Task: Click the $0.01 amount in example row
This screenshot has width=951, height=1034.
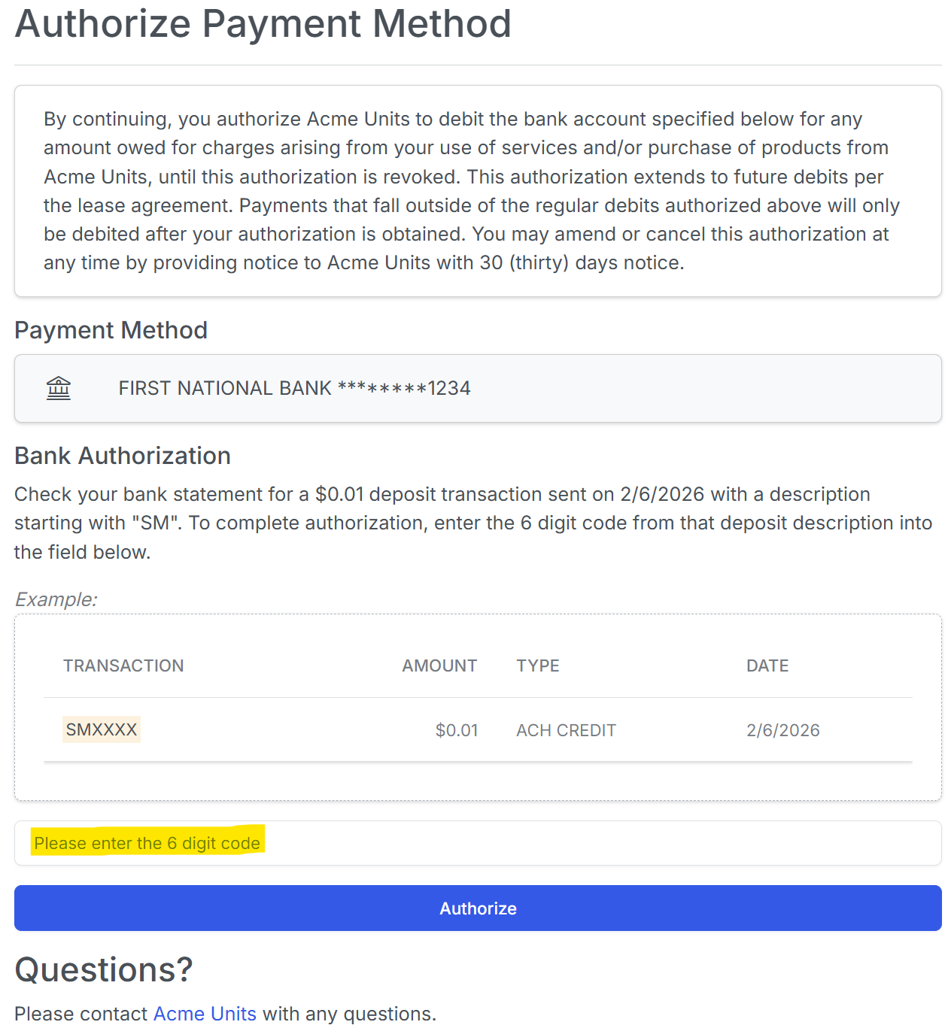Action: (456, 730)
